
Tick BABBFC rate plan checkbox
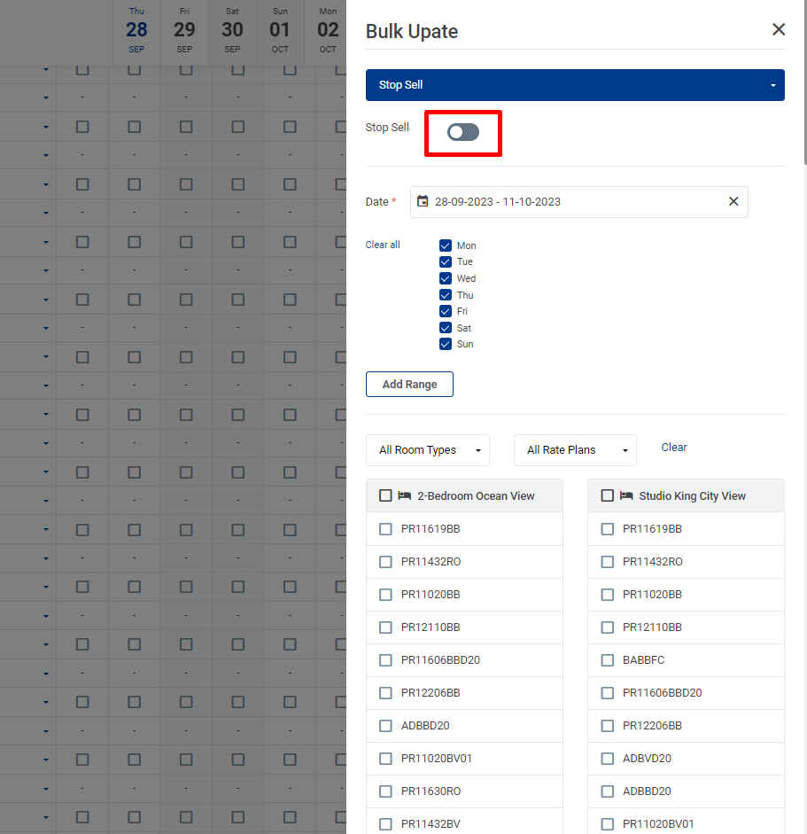(x=607, y=660)
